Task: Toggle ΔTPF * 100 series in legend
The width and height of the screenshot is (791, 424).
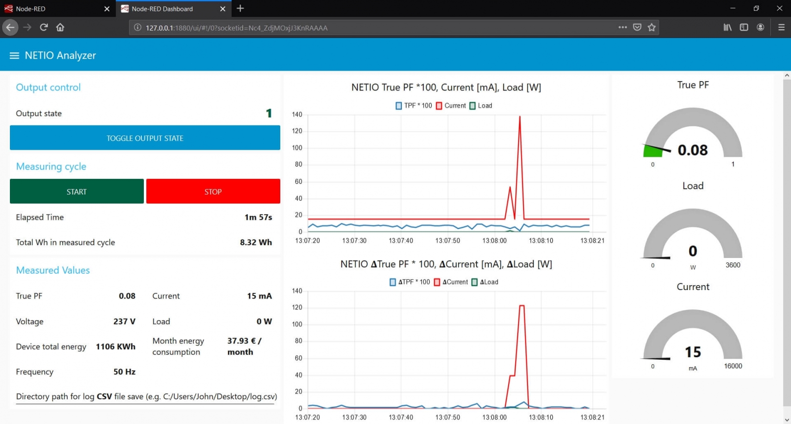Action: coord(410,282)
